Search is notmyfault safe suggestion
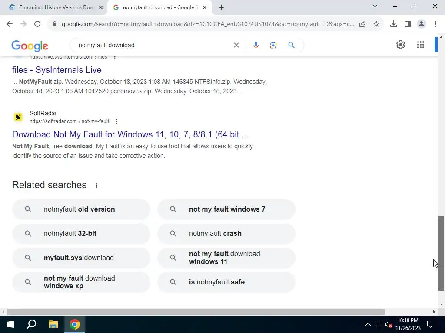The image size is (445, 333). (x=226, y=282)
